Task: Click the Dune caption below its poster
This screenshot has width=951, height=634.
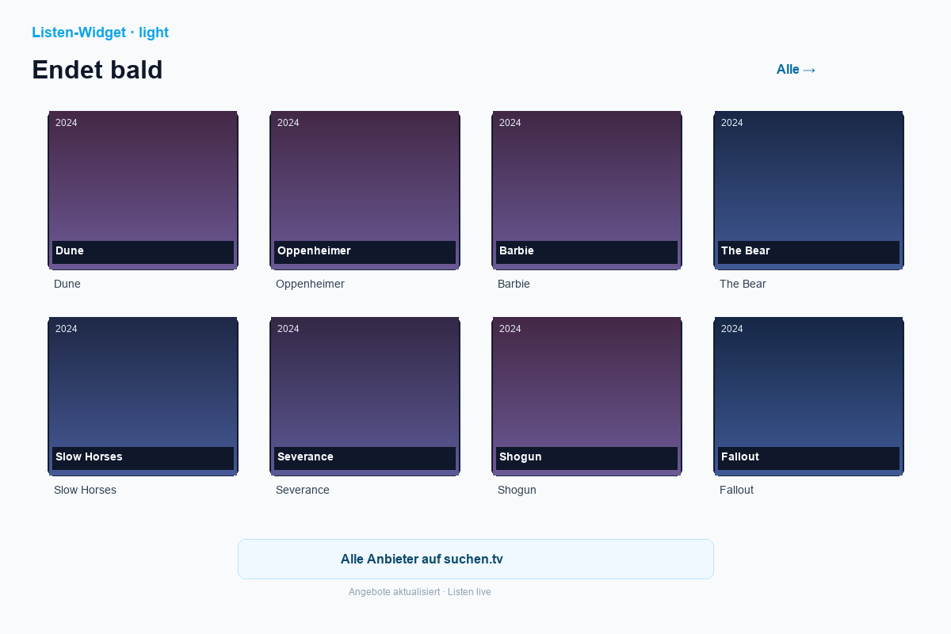Action: pyautogui.click(x=67, y=284)
